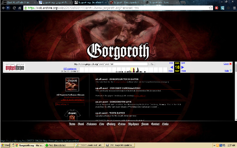Select year 2006 in Wayback toolbar

tap(171, 71)
